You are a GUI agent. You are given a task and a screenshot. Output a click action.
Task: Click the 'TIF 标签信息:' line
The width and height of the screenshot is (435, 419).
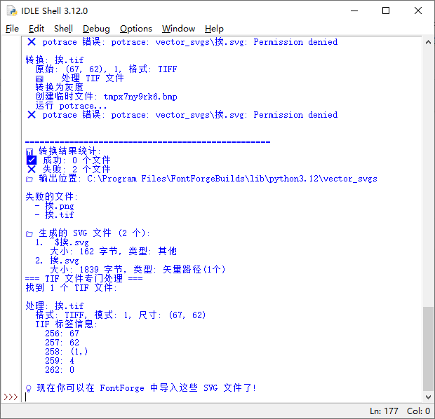click(67, 324)
